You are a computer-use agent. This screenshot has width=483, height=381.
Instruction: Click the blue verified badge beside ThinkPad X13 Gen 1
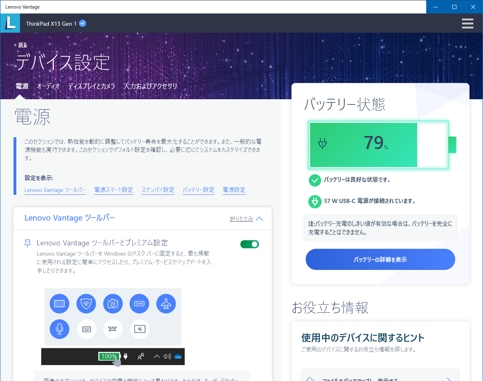pos(83,23)
